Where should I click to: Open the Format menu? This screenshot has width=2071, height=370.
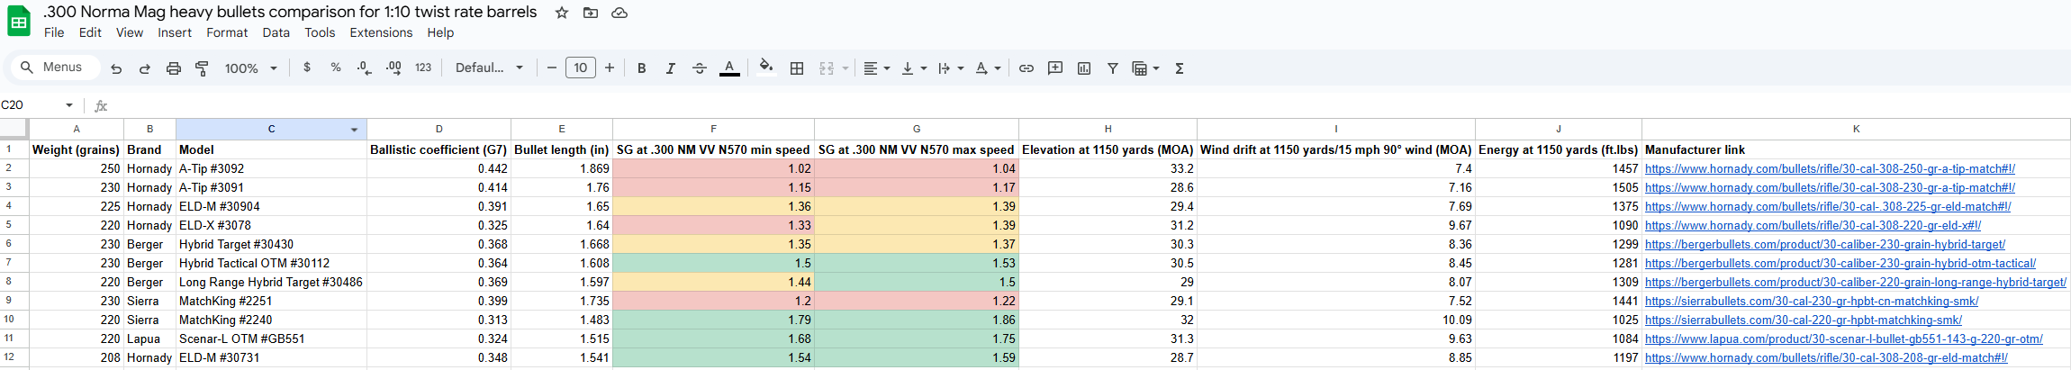coord(227,32)
